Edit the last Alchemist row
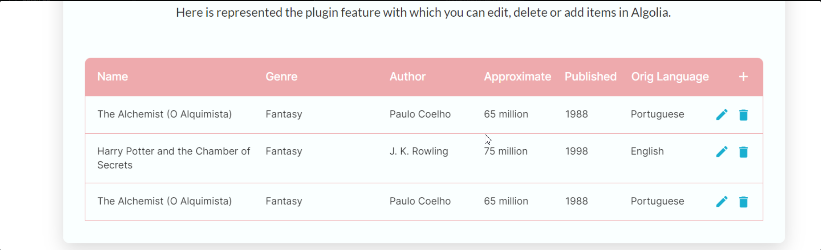Image resolution: width=821 pixels, height=250 pixels. coord(722,202)
